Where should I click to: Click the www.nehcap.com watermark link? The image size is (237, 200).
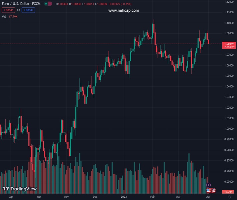pyautogui.click(x=124, y=11)
